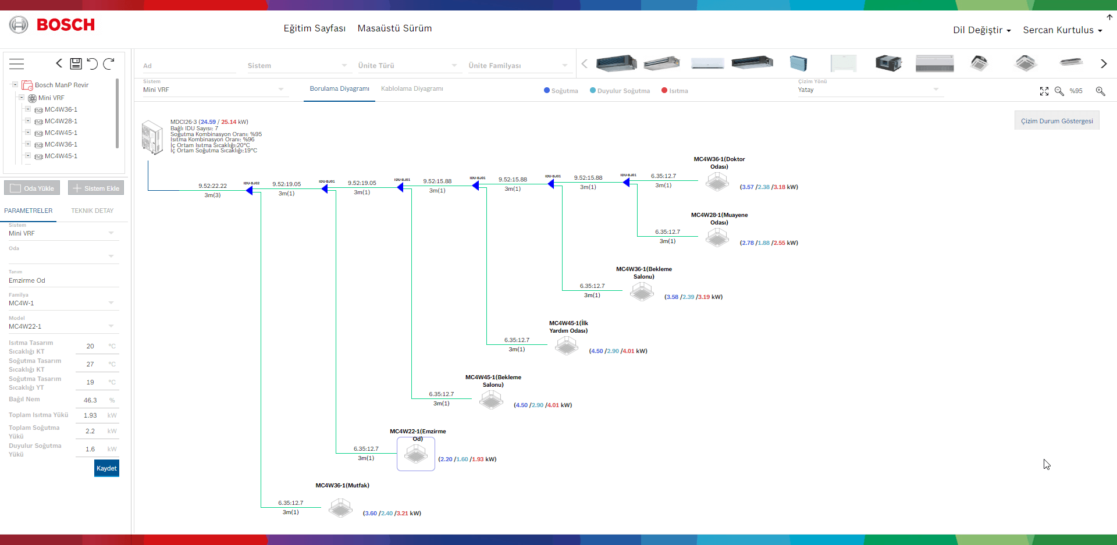1117x545 pixels.
Task: Click the fit-to-screen expand icon
Action: pyautogui.click(x=1044, y=91)
